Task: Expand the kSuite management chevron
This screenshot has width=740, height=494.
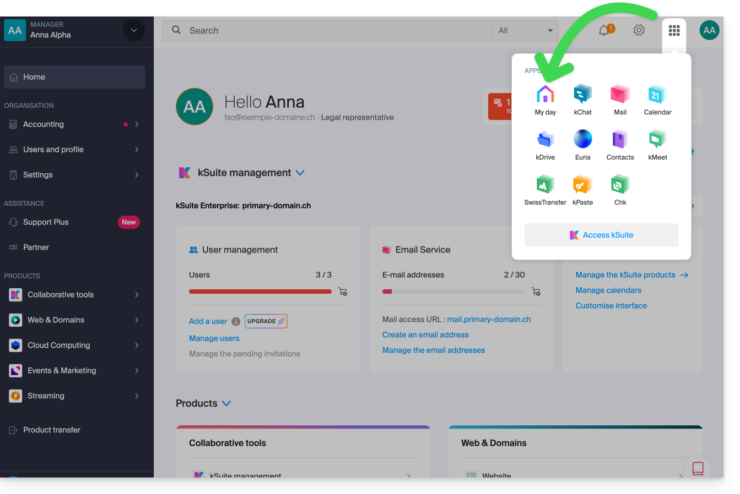Action: click(x=300, y=173)
